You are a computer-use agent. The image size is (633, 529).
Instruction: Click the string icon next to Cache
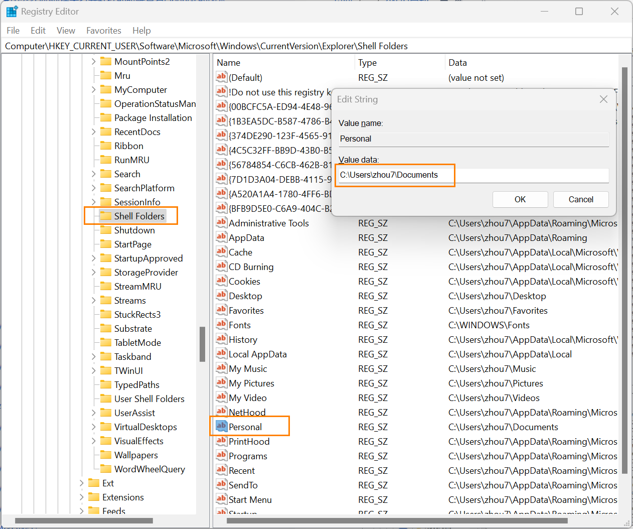tap(221, 251)
